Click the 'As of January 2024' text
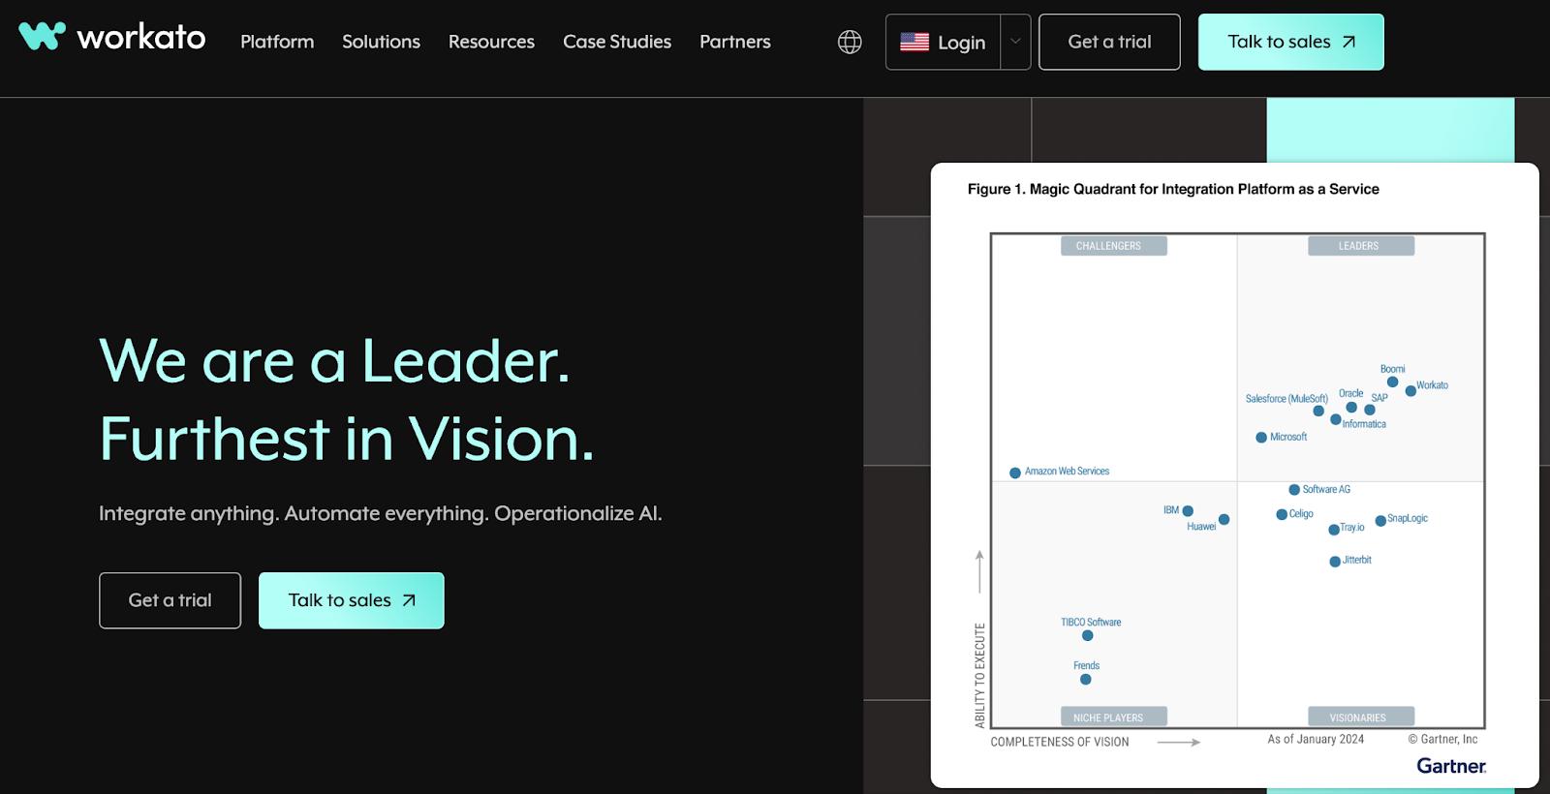This screenshot has height=794, width=1550. pos(1316,739)
